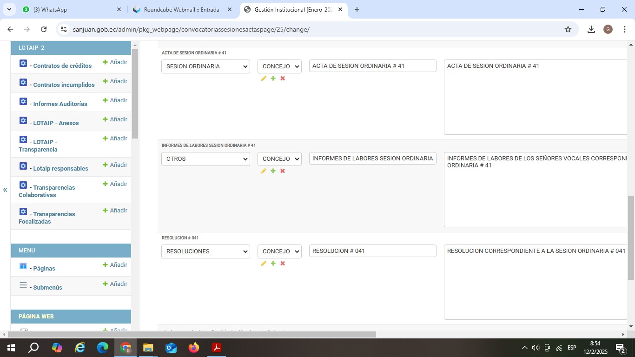Click Añadir next to Submenús
This screenshot has width=635, height=357.
pyautogui.click(x=115, y=284)
